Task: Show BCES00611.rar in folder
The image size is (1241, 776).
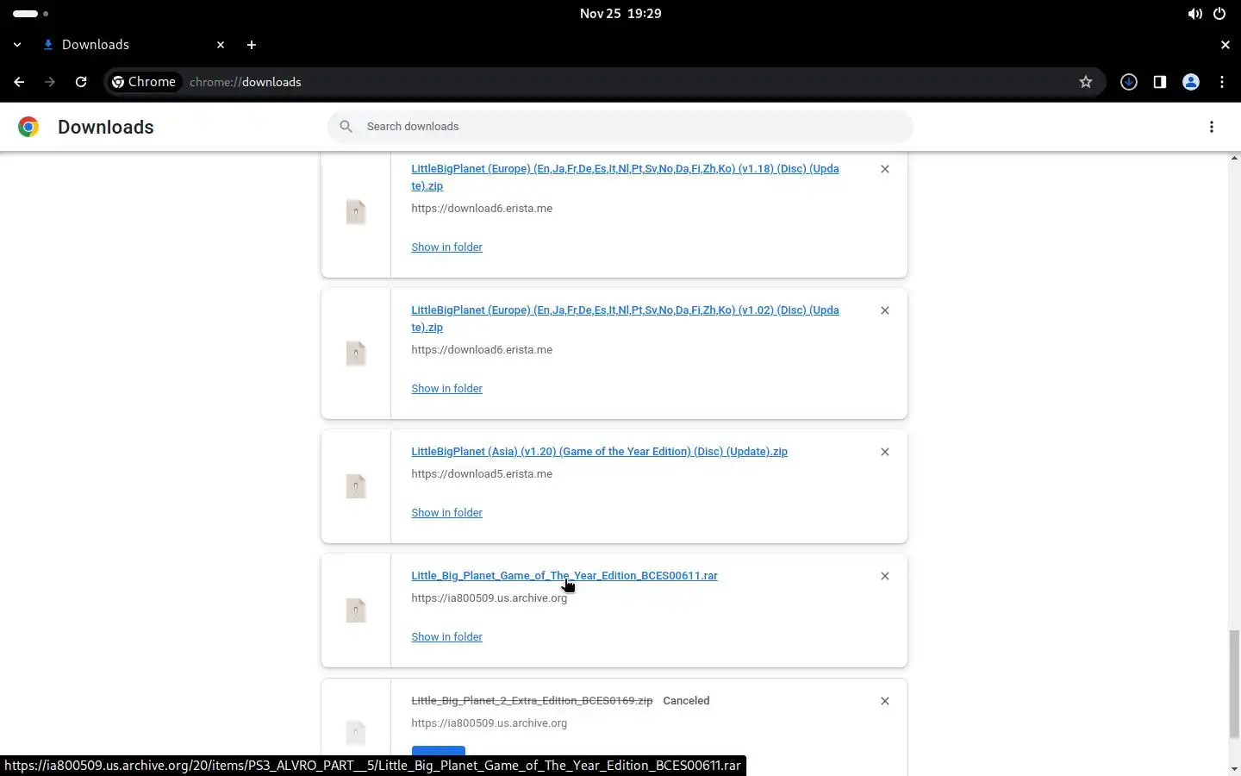Action: pyautogui.click(x=446, y=637)
